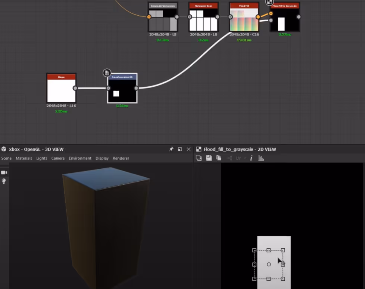
Task: Click the top-middle transform handle in 2D view
Action: [269, 250]
